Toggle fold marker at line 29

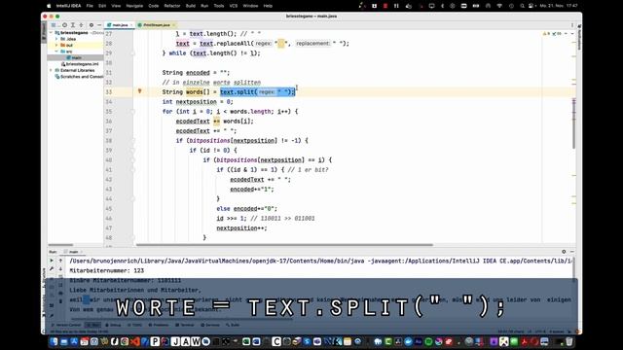click(133, 53)
